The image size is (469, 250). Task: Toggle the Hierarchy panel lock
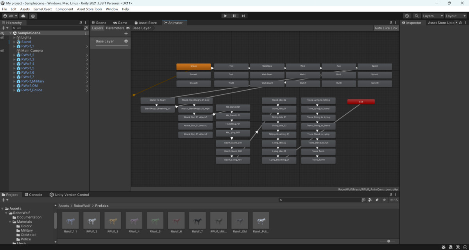tap(81, 23)
